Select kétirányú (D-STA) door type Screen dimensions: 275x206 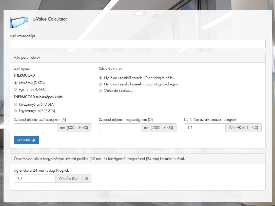pyautogui.click(x=15, y=83)
